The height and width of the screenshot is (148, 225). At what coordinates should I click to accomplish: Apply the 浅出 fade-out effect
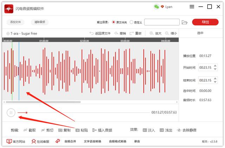click(166, 130)
